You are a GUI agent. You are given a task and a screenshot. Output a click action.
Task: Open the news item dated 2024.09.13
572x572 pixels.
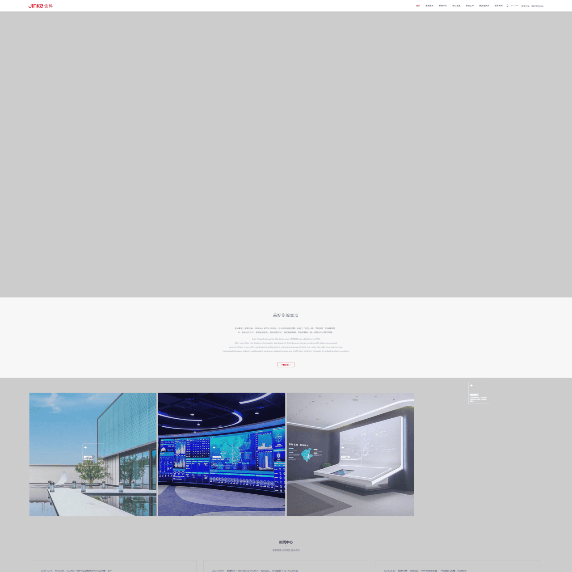point(457,567)
